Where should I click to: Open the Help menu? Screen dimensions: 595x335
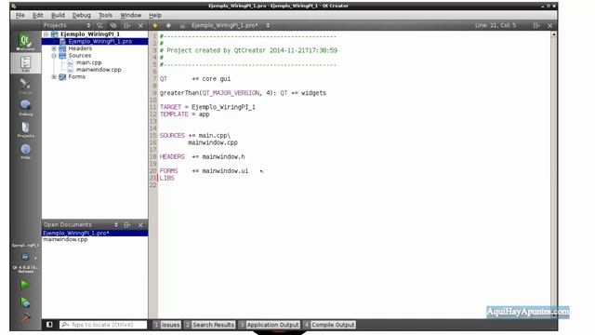click(x=155, y=15)
